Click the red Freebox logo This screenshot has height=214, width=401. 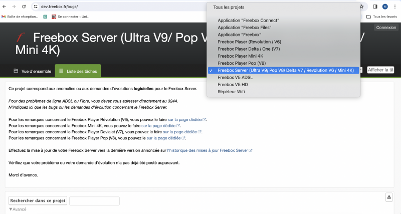(x=20, y=38)
